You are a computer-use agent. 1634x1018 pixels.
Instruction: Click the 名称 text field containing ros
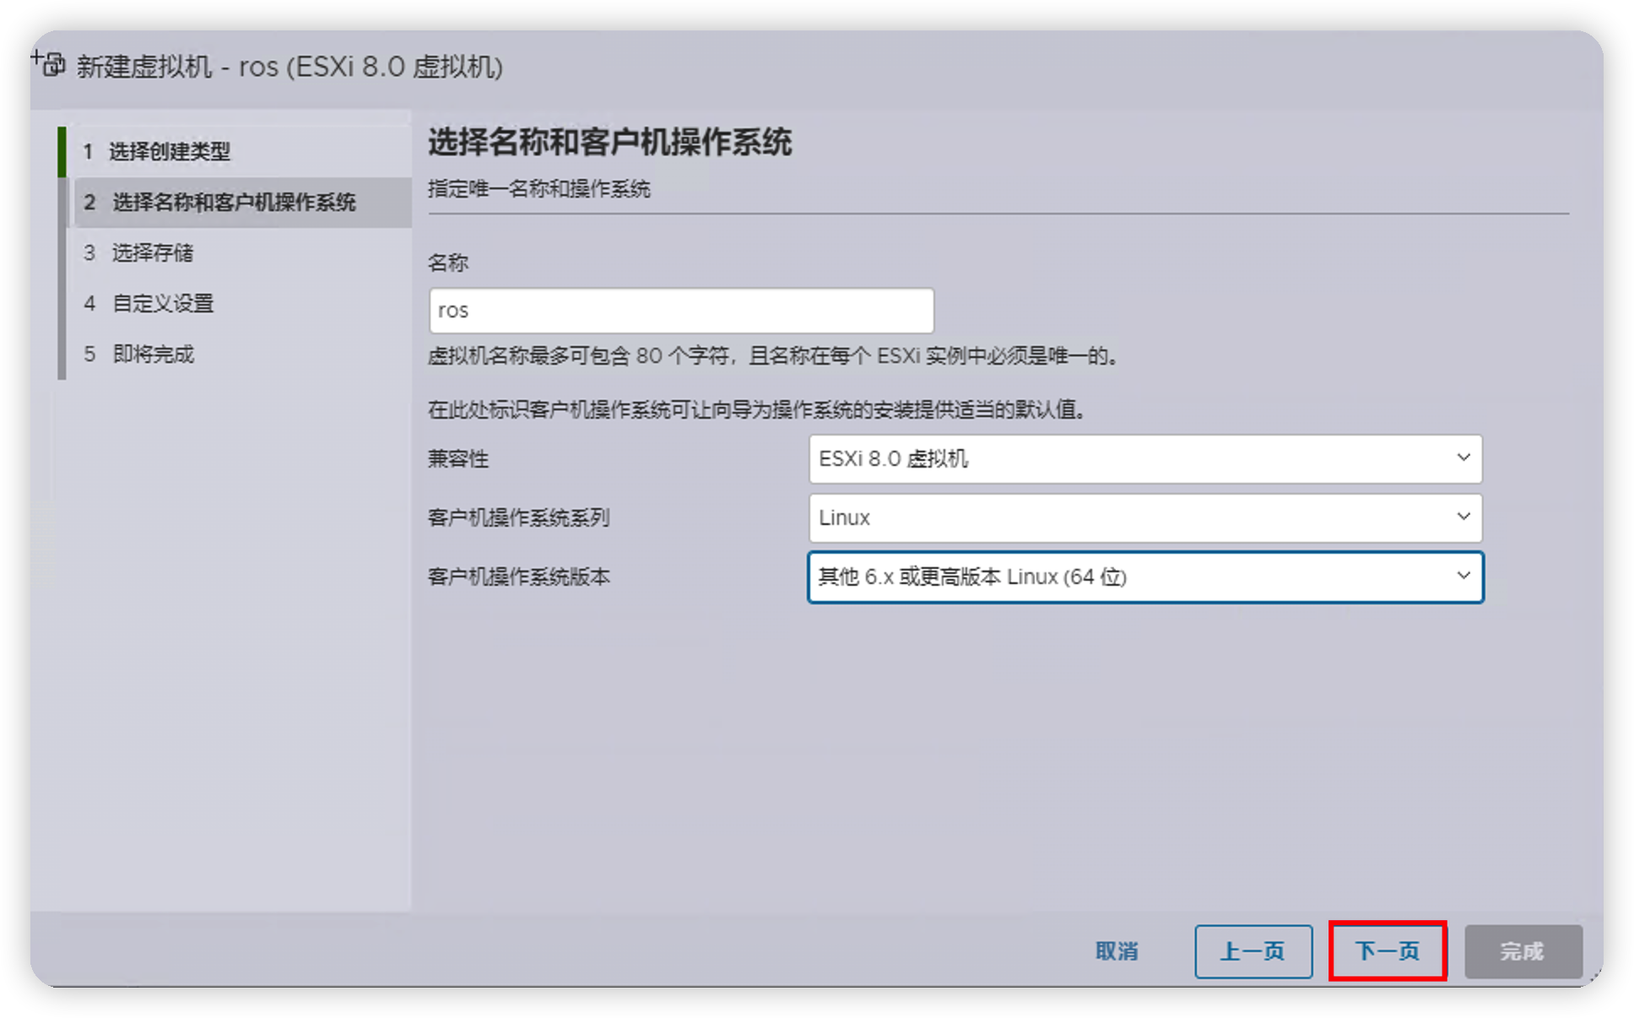point(680,311)
